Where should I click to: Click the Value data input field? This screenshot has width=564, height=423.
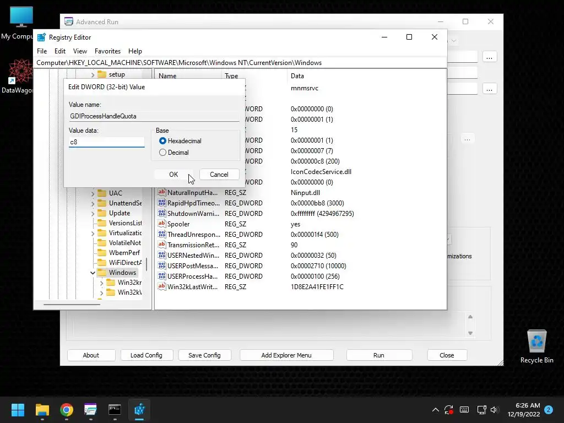(107, 142)
